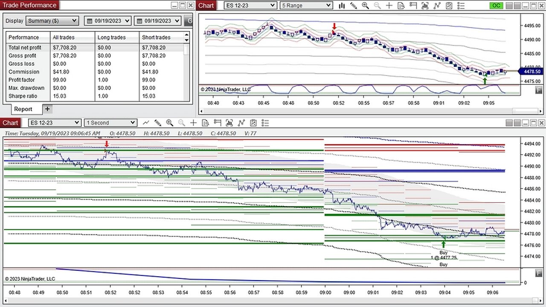The height and width of the screenshot is (307, 546).
Task: Click the 4478.50 price marker on top chart
Action: (x=531, y=72)
